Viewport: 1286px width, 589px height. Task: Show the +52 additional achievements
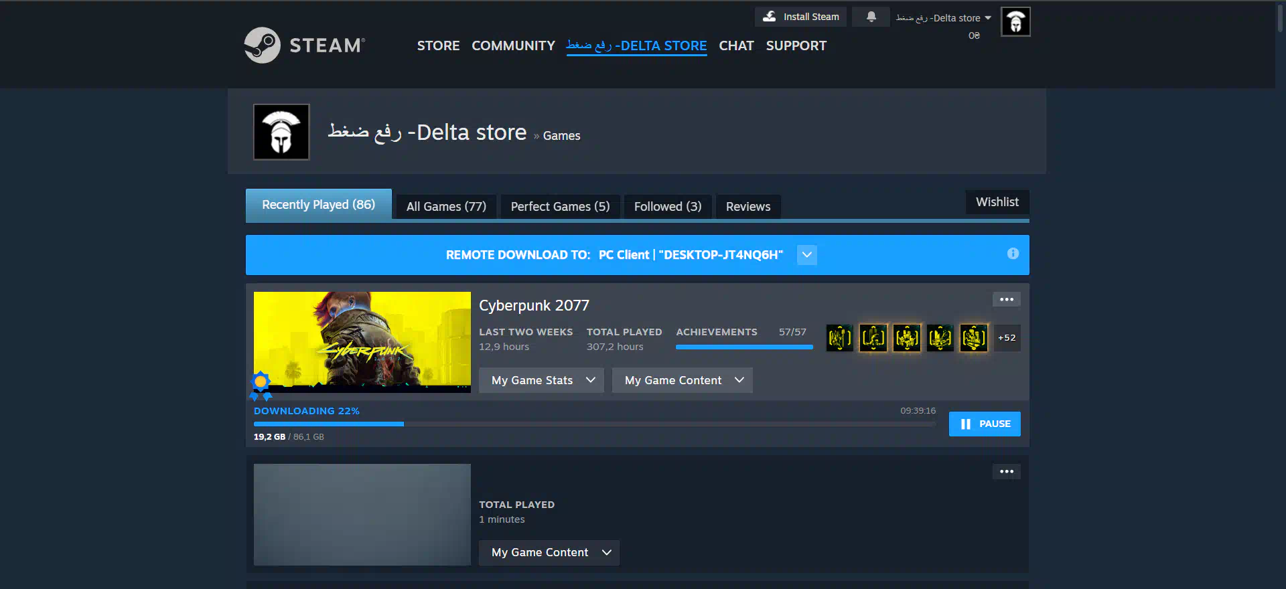point(1007,338)
